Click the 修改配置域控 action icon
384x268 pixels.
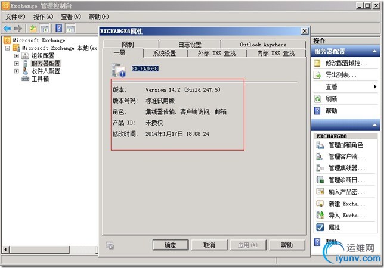317,63
